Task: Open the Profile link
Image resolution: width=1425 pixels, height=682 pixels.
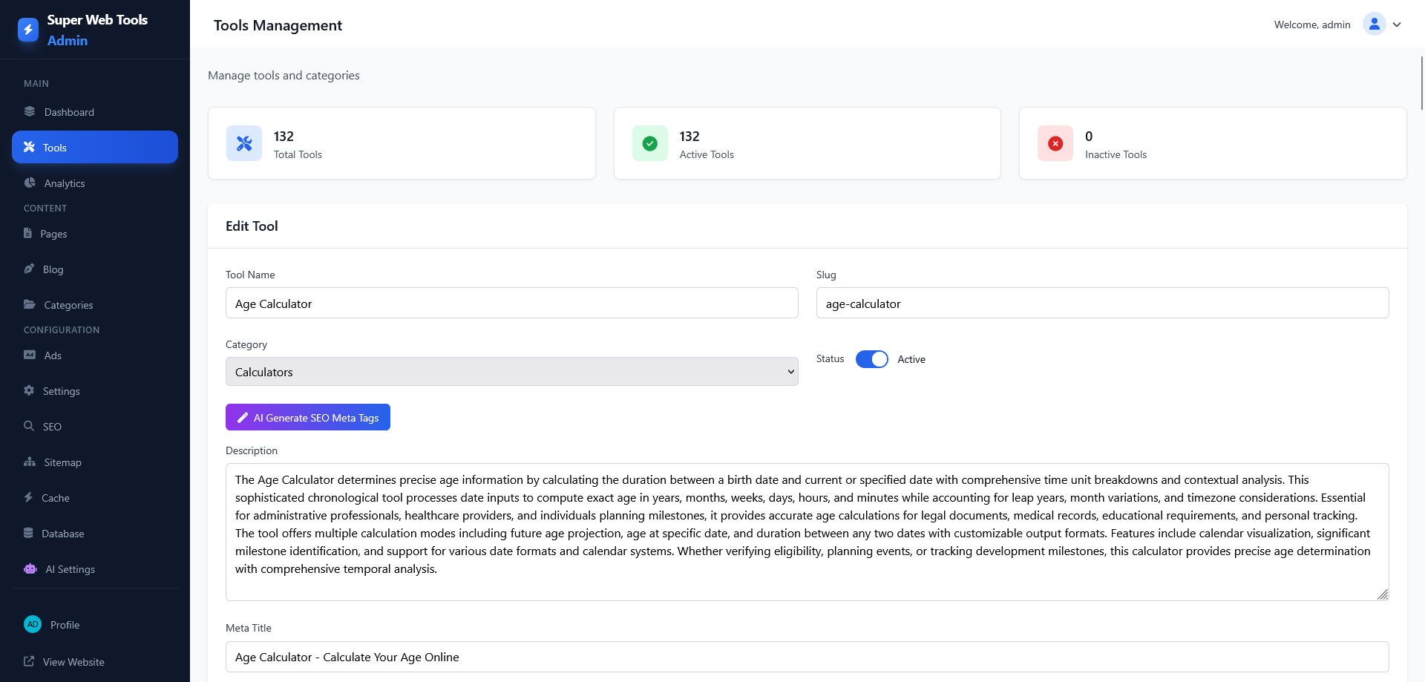Action: pos(65,625)
